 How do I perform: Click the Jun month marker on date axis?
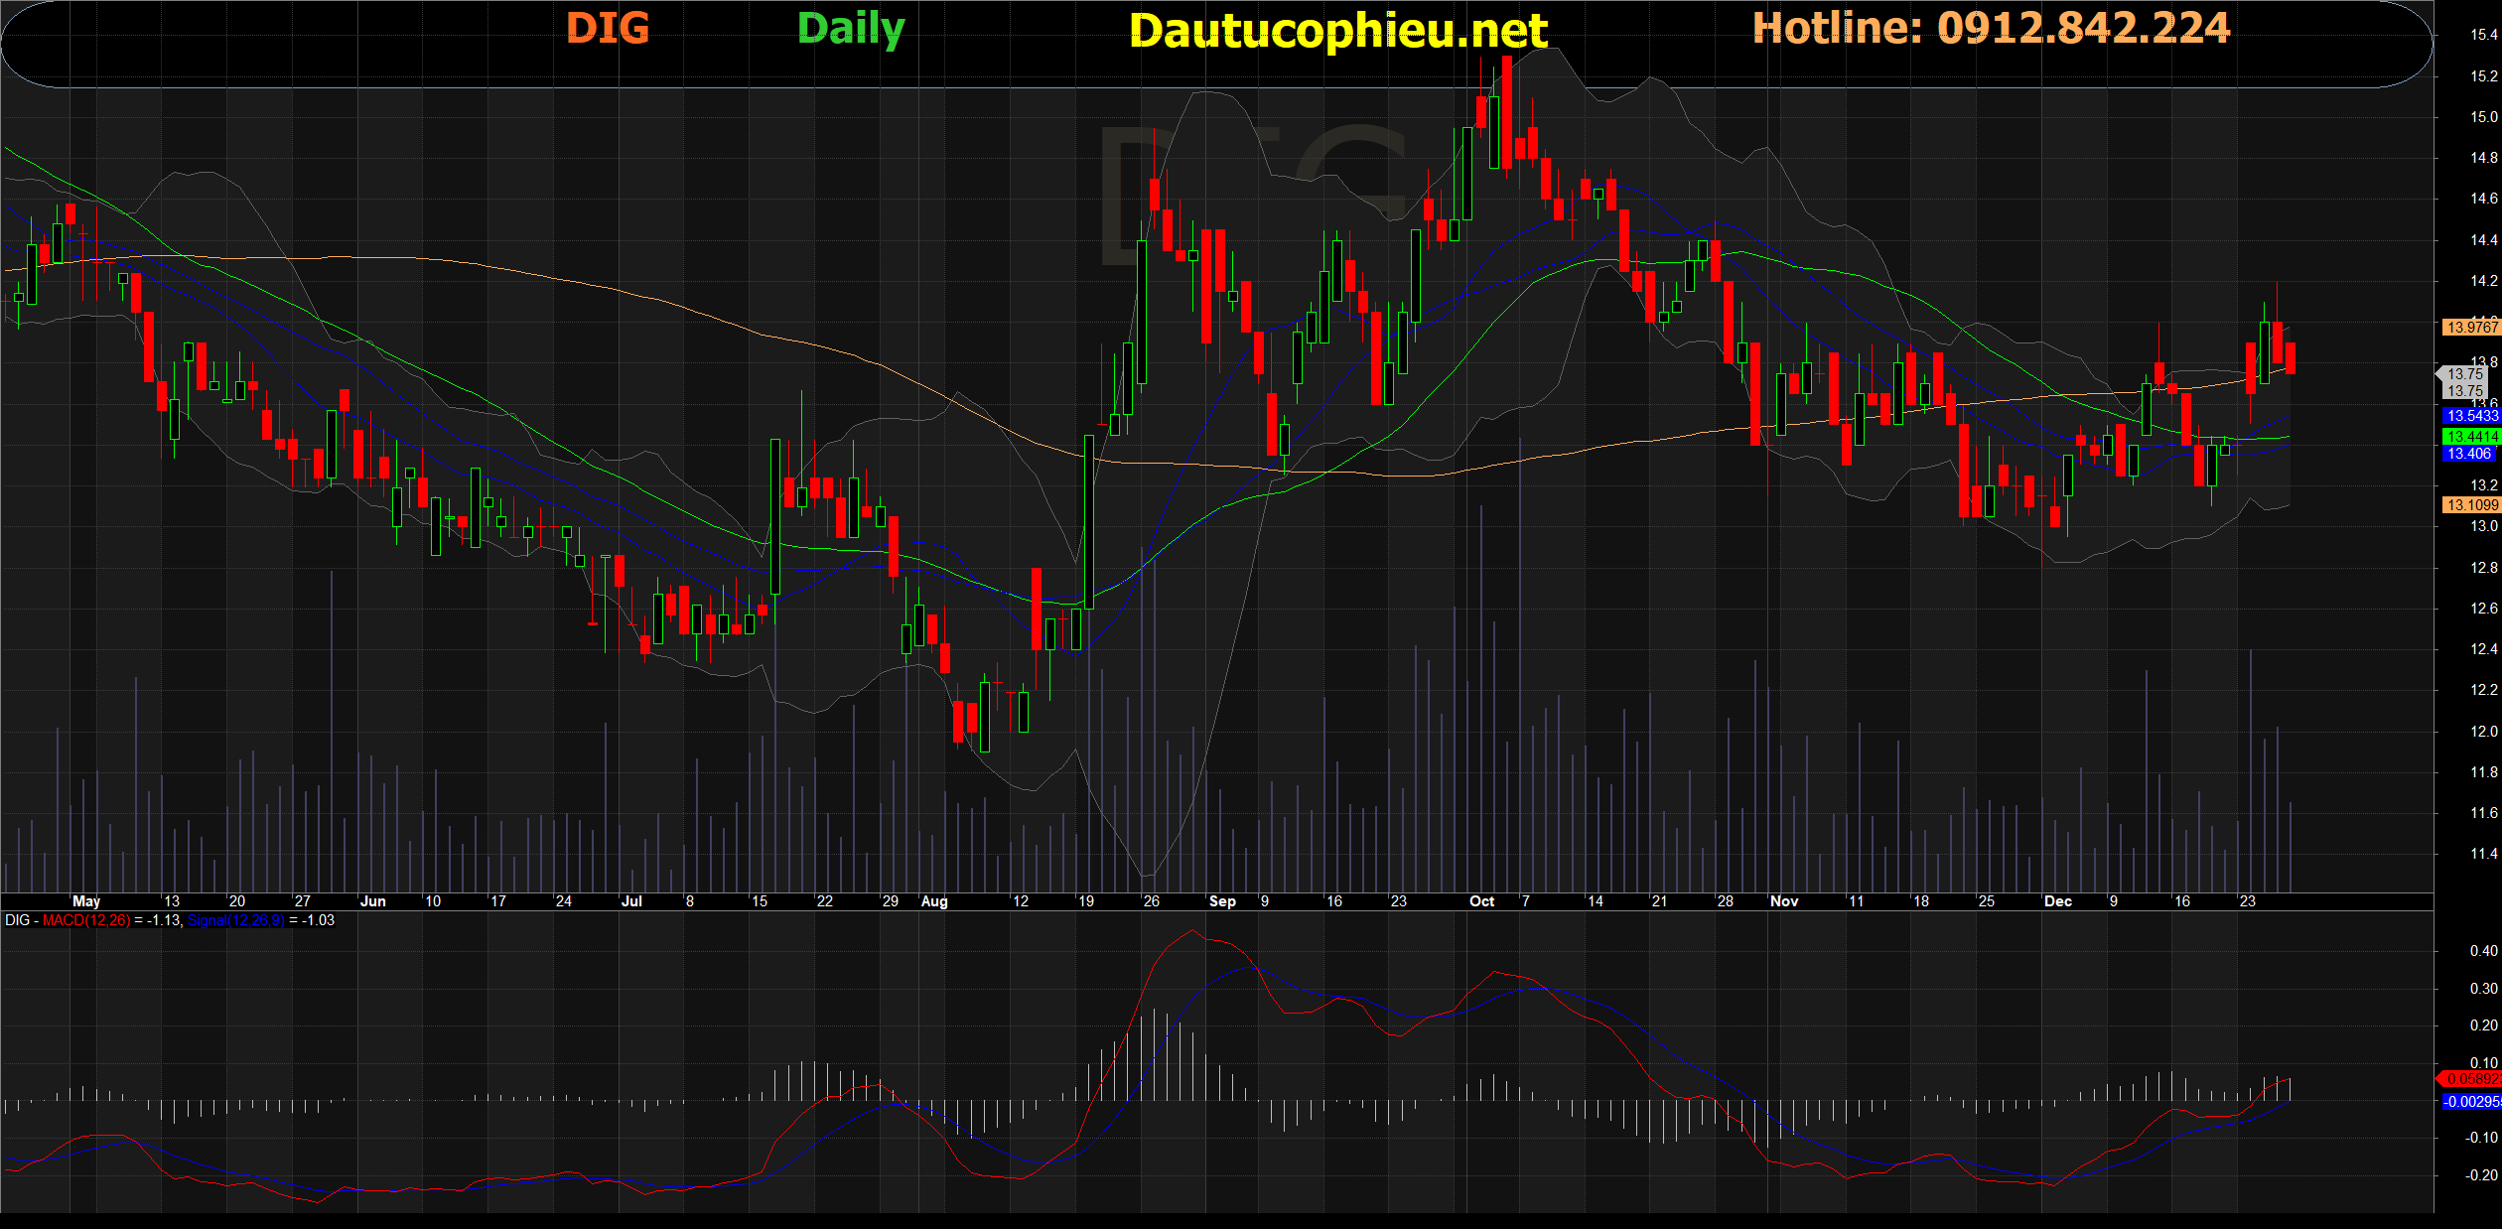(x=372, y=901)
